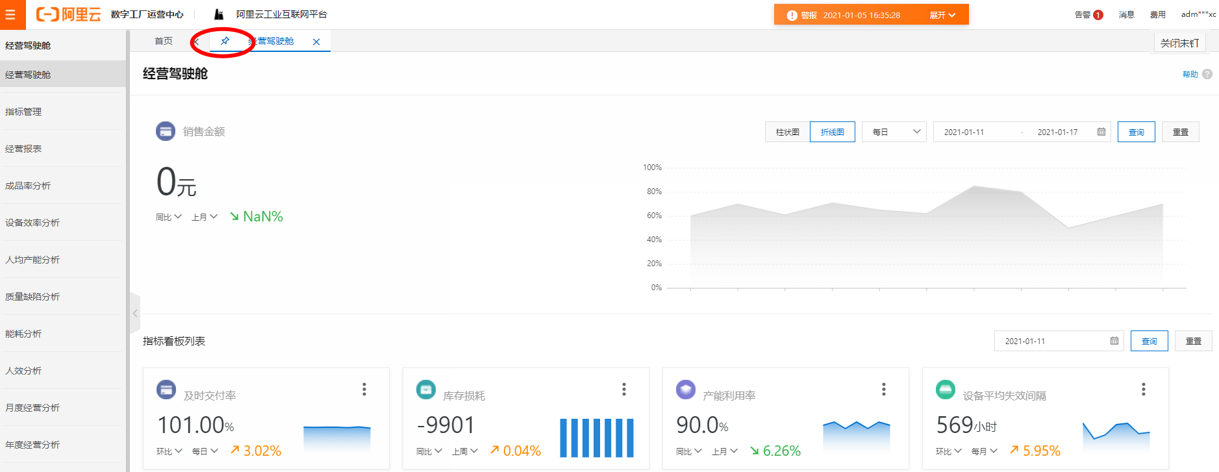Open the 告警 alert badge
The width and height of the screenshot is (1219, 472).
point(1089,14)
